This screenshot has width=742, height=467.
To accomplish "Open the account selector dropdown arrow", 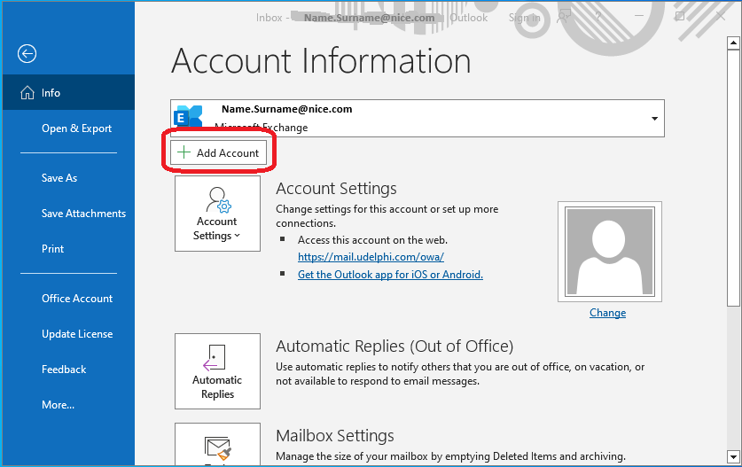I will click(x=654, y=119).
